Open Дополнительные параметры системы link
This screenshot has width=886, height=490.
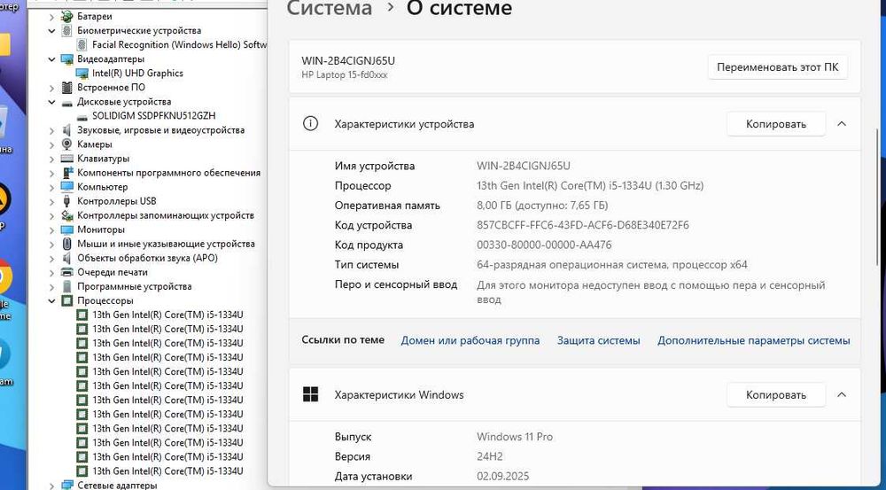pyautogui.click(x=753, y=340)
